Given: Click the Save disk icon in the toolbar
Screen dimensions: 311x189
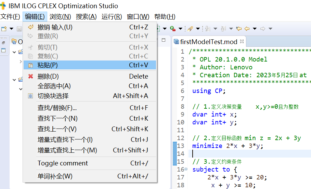Looking at the screenshot, I should coord(19,29).
